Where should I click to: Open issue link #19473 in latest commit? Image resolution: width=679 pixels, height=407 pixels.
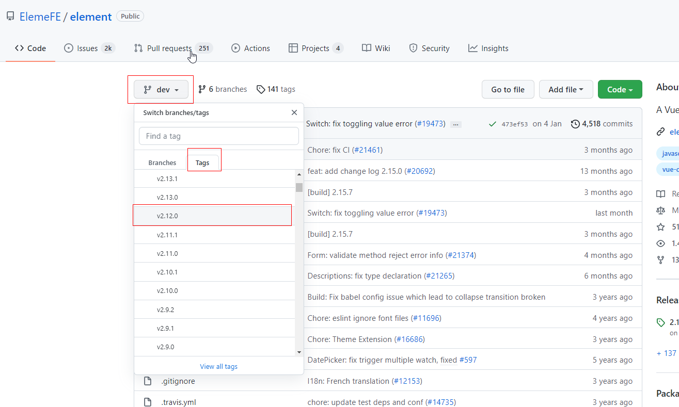tap(430, 124)
